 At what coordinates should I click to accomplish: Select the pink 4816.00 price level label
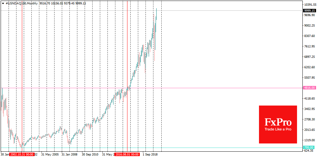(309, 88)
